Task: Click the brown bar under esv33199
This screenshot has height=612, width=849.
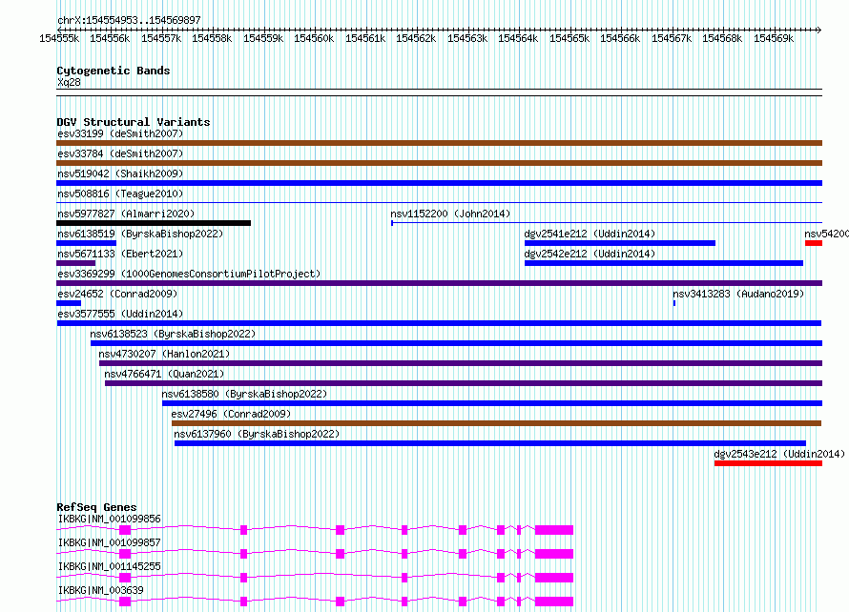Action: click(x=439, y=143)
